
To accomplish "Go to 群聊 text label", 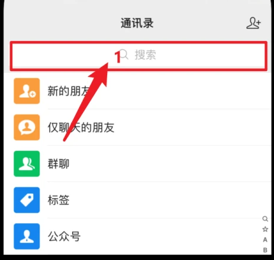I will click(x=59, y=164).
